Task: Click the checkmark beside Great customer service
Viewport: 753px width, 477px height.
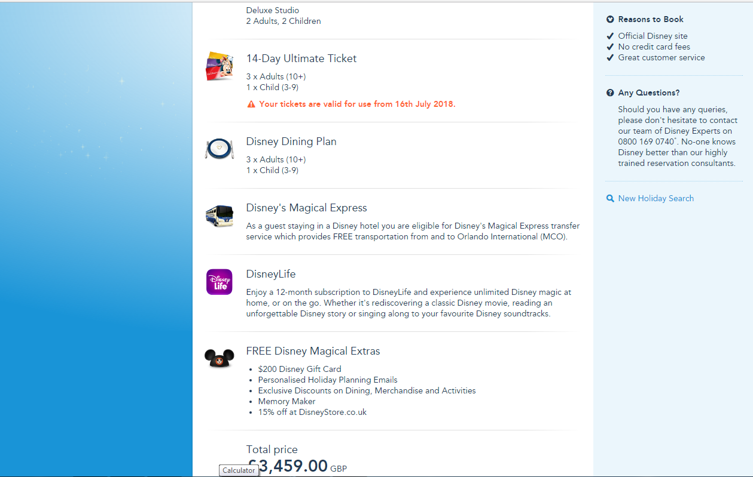Action: 610,57
